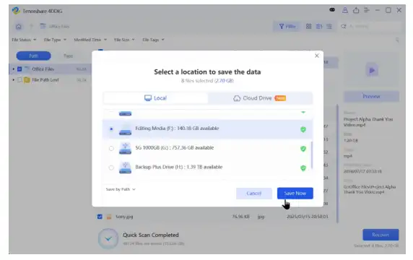Screen dimensions: 413x260
Task: Click the Office Files tree label
Action: 43,69
